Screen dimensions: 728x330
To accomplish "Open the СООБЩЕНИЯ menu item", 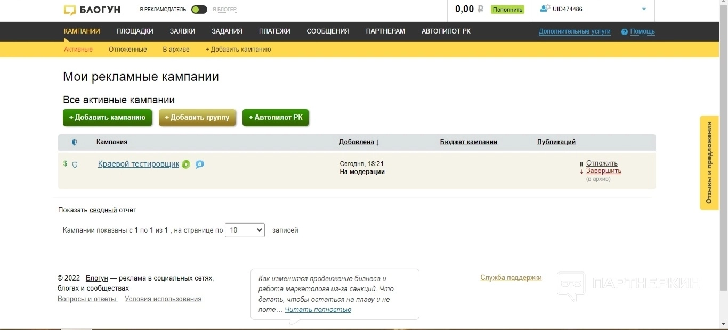I will tap(328, 31).
